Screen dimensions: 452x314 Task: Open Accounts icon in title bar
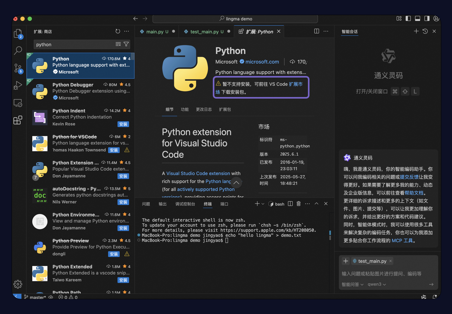(x=436, y=19)
